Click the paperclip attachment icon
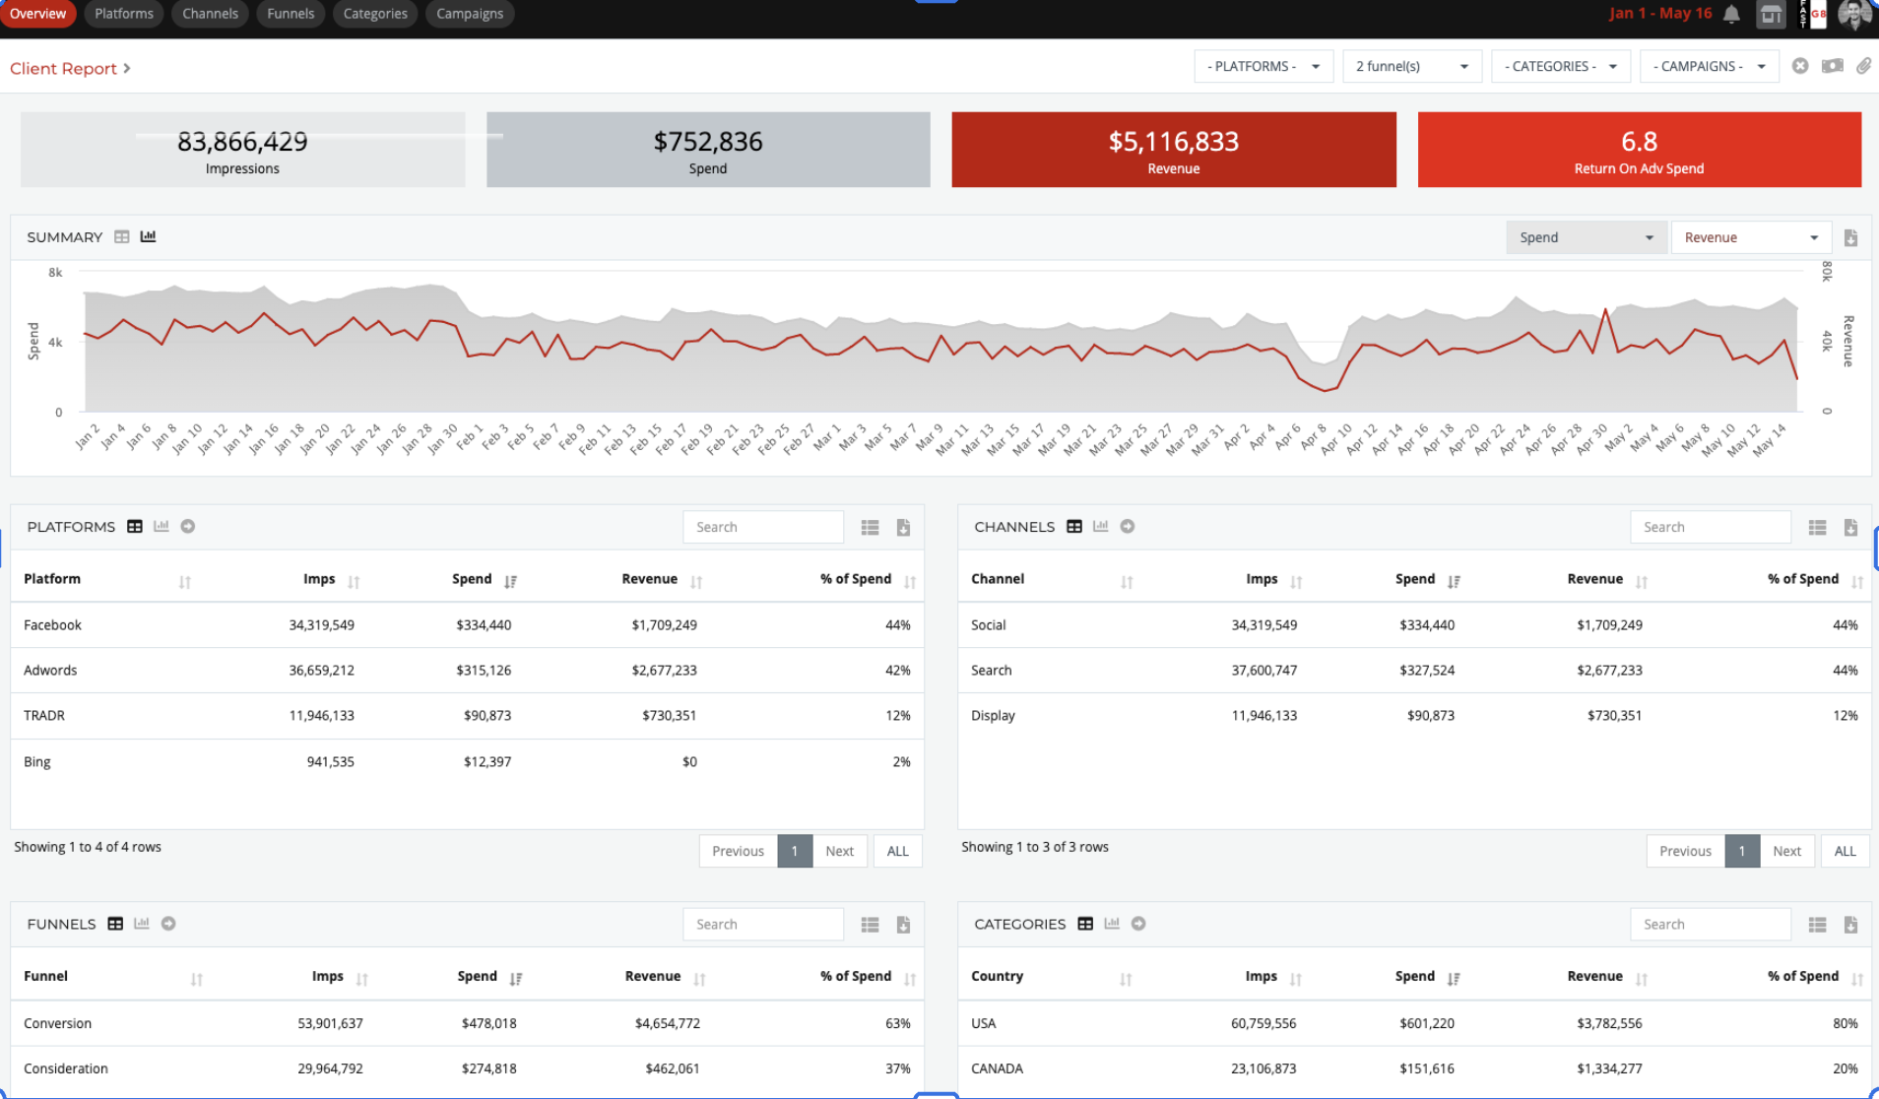 1863,66
